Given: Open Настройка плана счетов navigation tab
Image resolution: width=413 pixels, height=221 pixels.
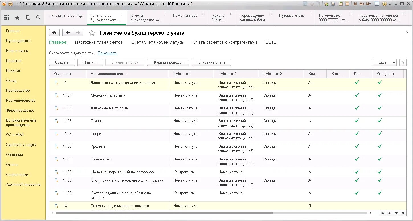Looking at the screenshot, I should 99,42.
